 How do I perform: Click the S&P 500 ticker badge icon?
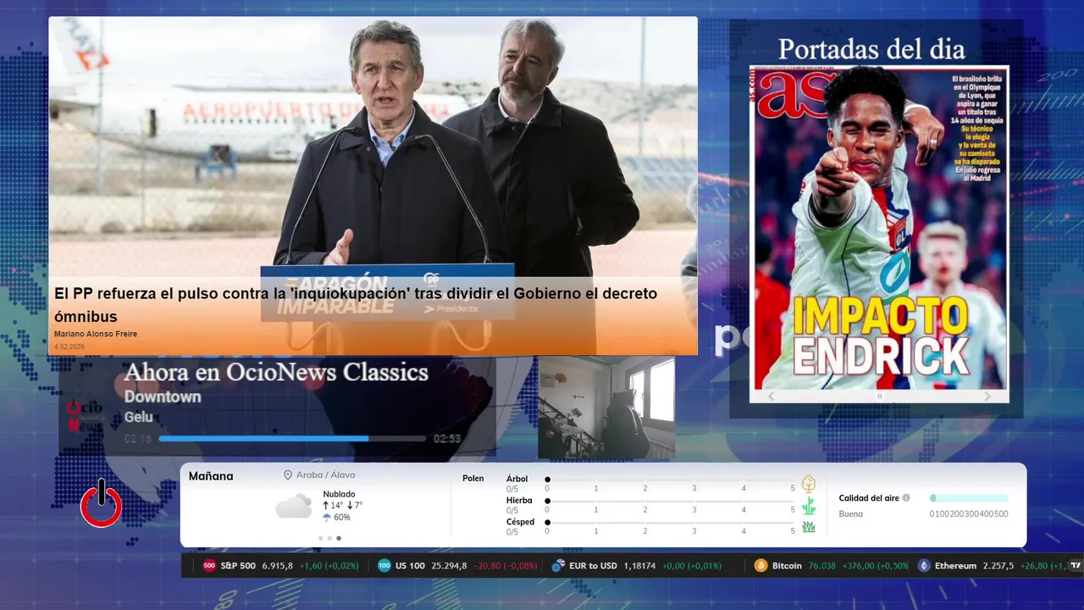[x=209, y=566]
